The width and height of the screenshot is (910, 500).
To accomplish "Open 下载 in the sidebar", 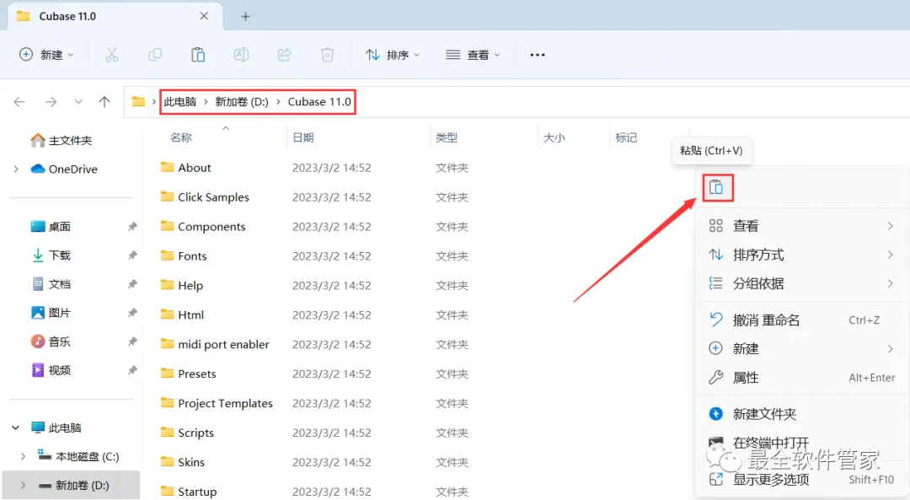I will pyautogui.click(x=51, y=255).
